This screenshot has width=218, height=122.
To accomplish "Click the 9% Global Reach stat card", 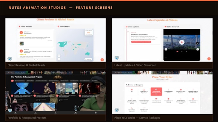I will tap(88, 32).
